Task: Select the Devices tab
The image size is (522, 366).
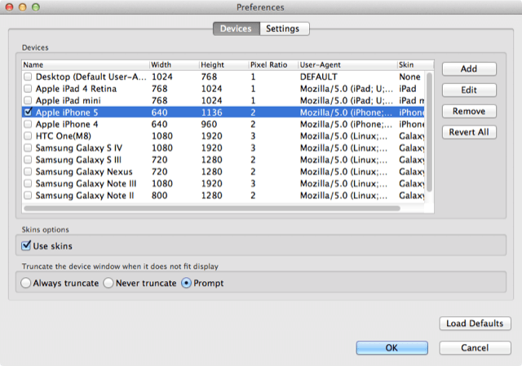Action: click(x=236, y=29)
